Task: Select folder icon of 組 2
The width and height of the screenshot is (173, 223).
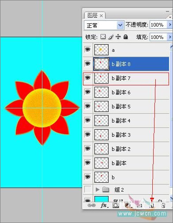Action: click(105, 189)
